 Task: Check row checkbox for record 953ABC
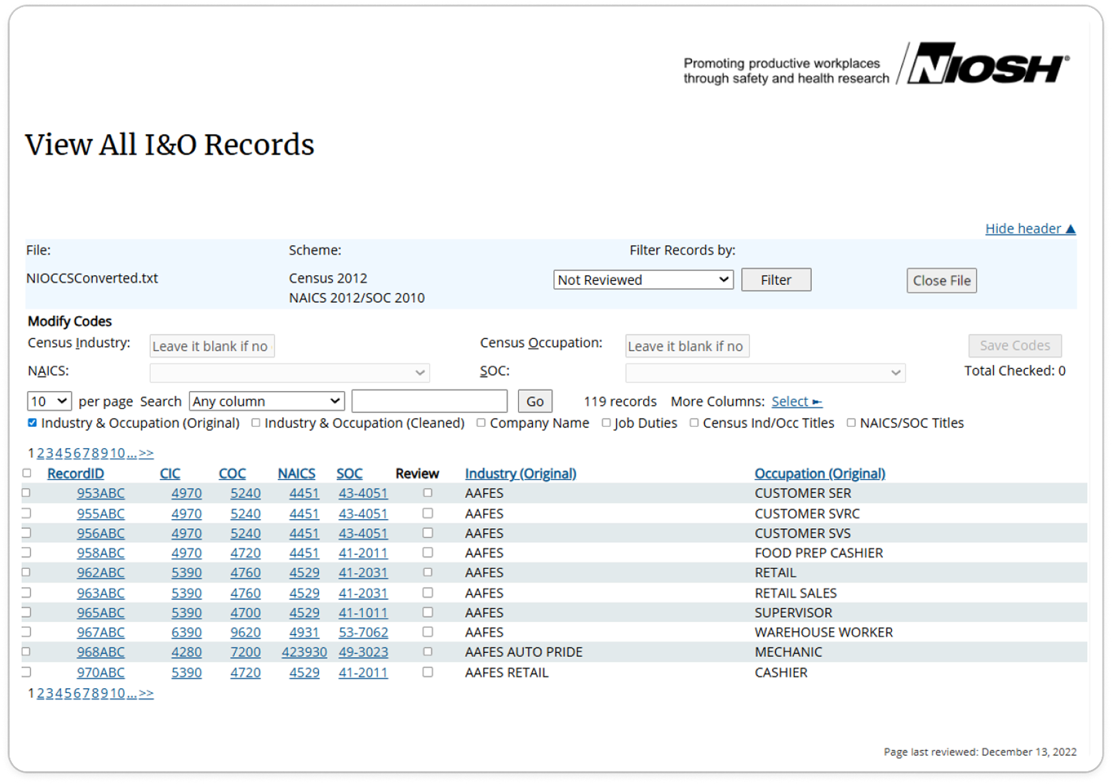click(26, 493)
